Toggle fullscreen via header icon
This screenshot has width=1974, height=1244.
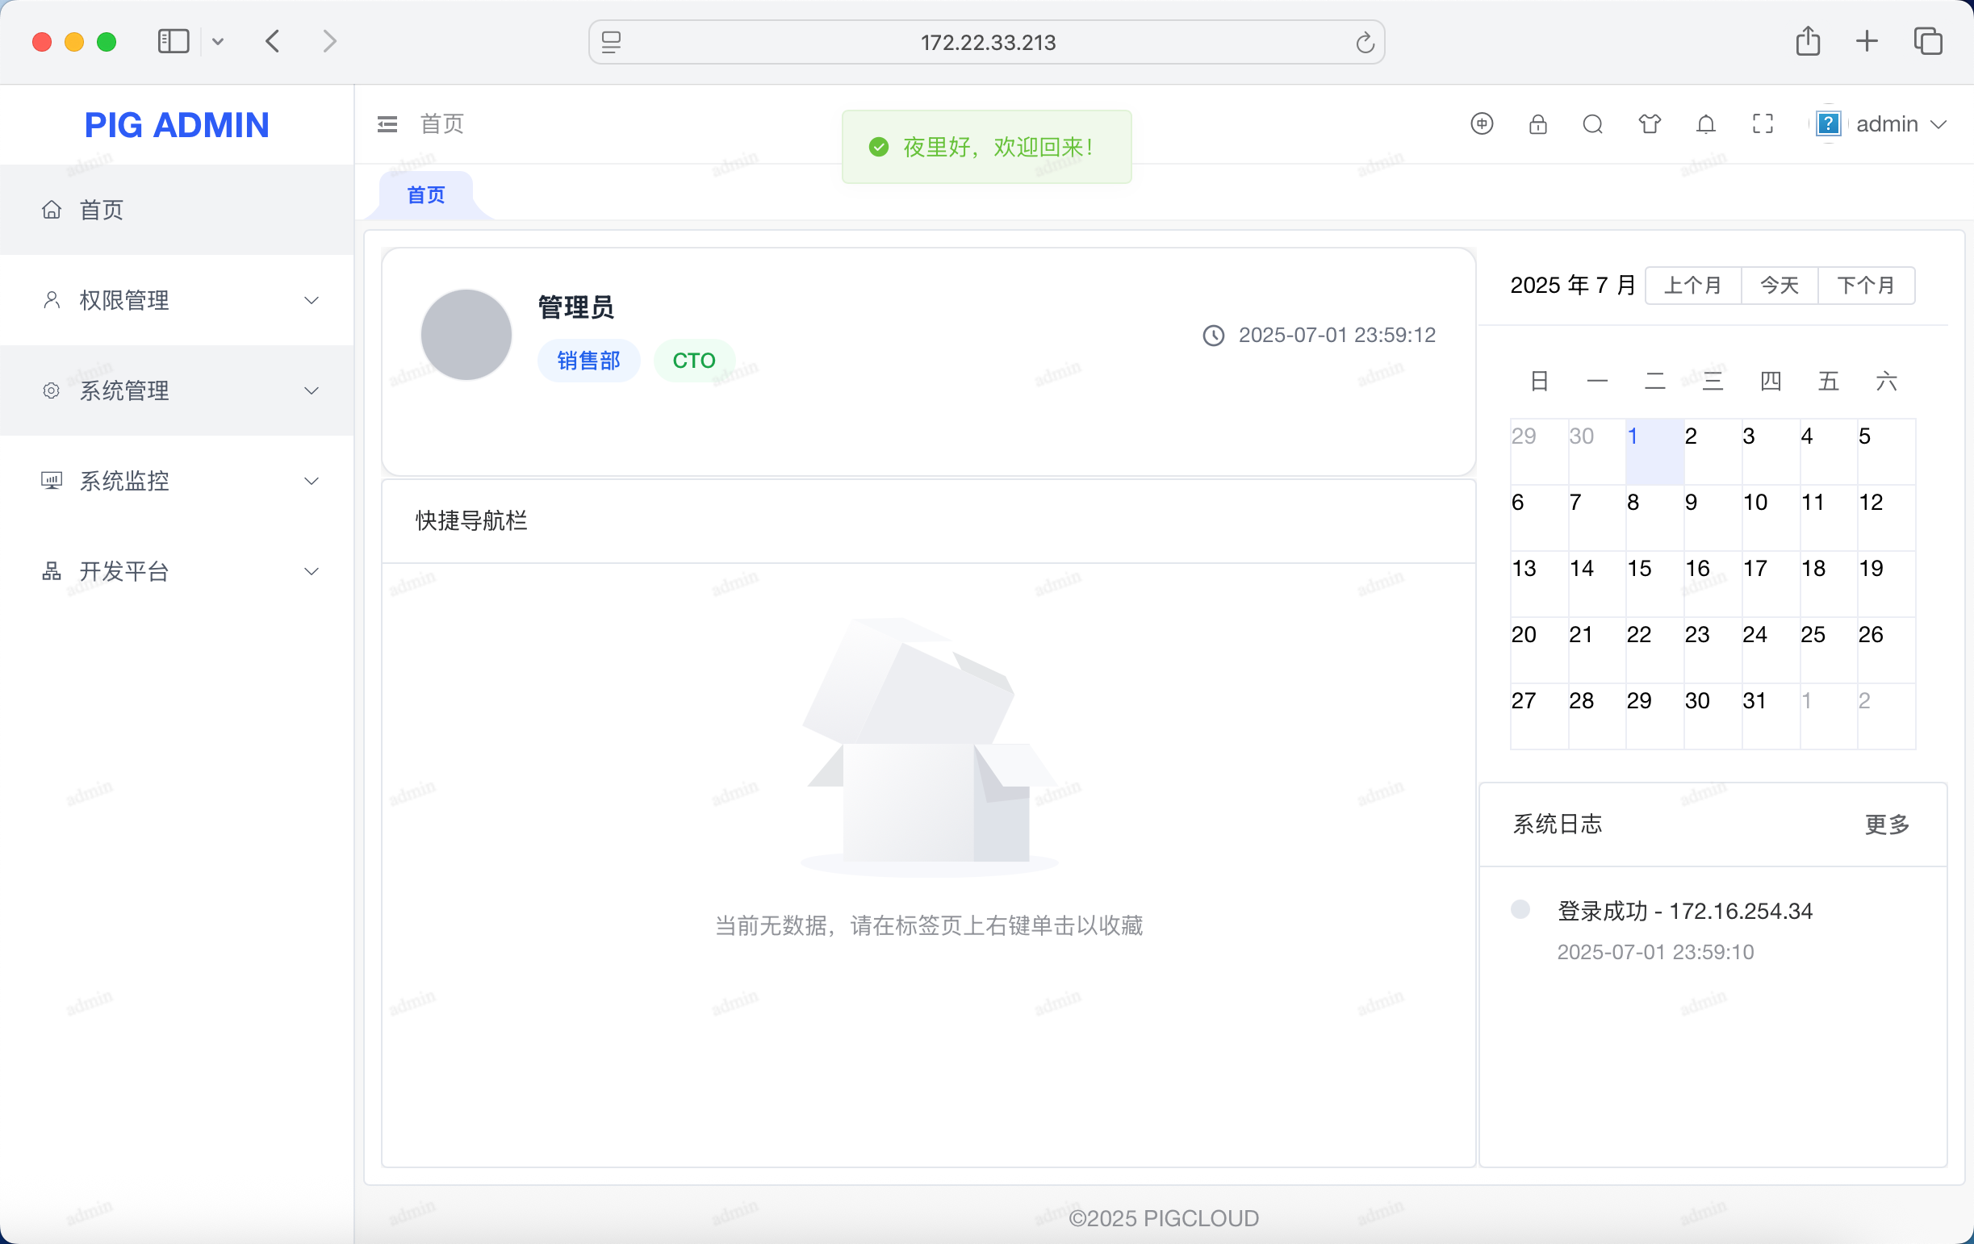click(x=1763, y=123)
